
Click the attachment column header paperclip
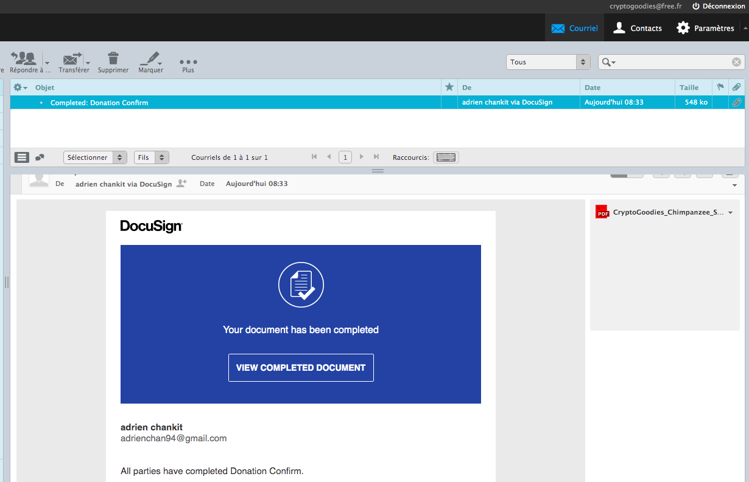[x=736, y=87]
